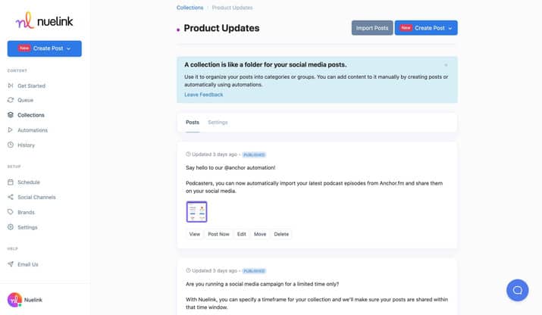The width and height of the screenshot is (542, 315).
Task: Open the Queue refresh icon
Action: point(11,100)
